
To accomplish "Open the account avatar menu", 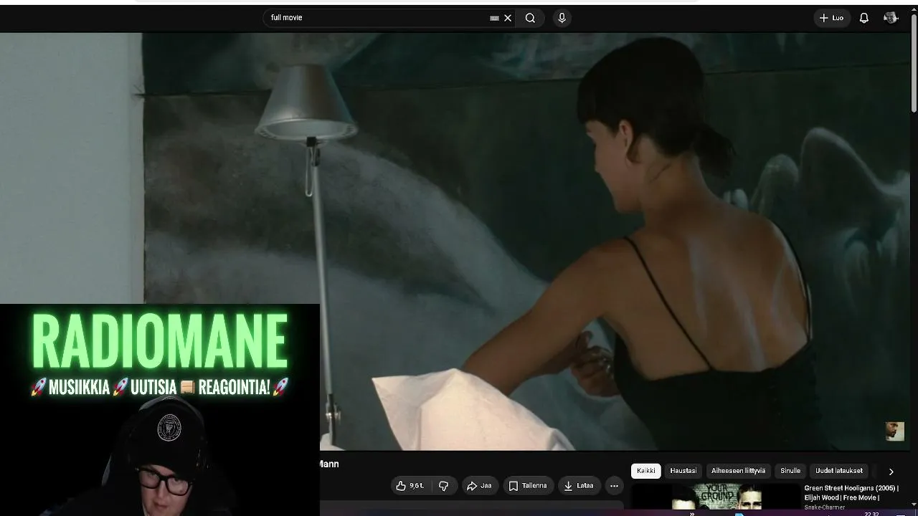I will (x=891, y=18).
